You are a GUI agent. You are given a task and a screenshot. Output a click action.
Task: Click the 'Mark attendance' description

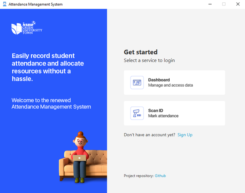pos(163,116)
